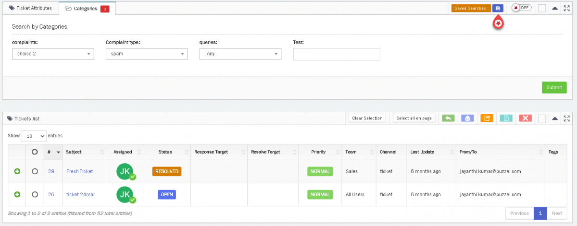Screen dimensions: 577x226
Task: Click the blue save search floppy icon
Action: click(x=498, y=8)
